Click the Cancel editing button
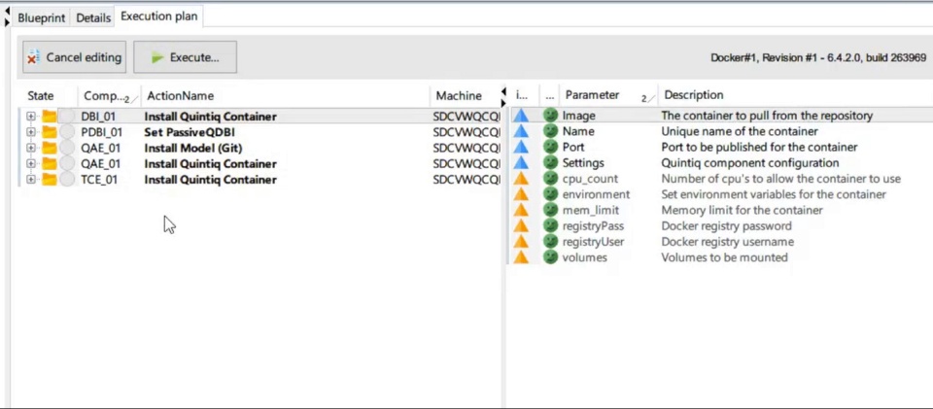Viewport: 933px width, 409px height. click(74, 57)
